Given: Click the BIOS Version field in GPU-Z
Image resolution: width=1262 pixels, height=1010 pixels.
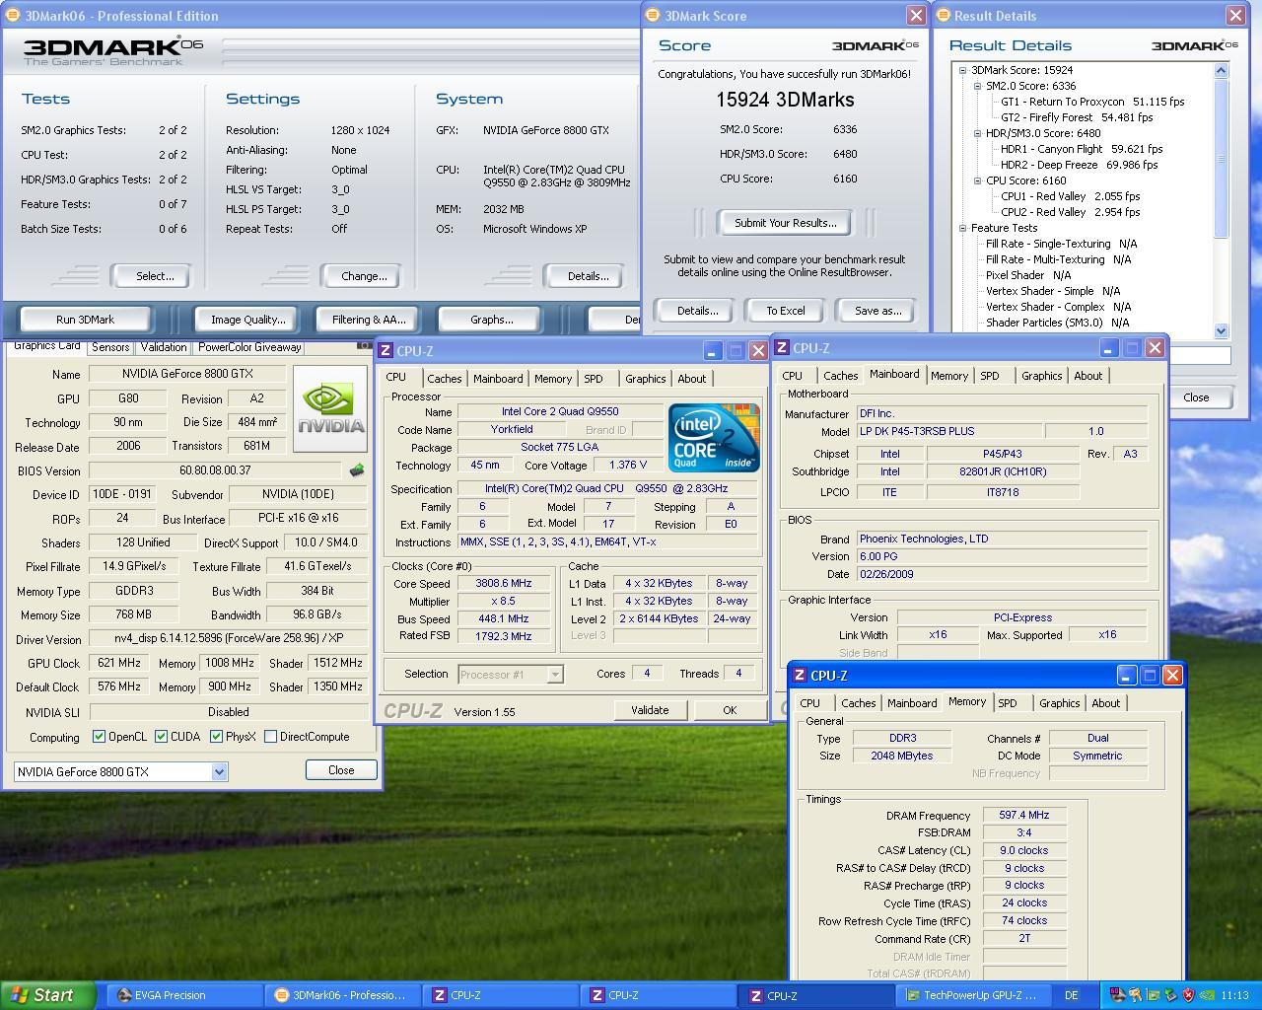Looking at the screenshot, I should click(x=215, y=470).
